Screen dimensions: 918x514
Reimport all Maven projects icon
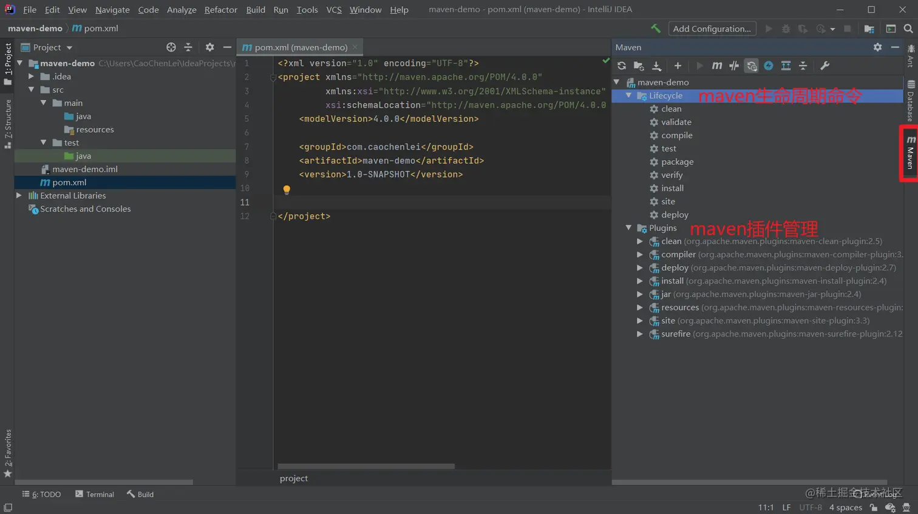[x=622, y=65]
